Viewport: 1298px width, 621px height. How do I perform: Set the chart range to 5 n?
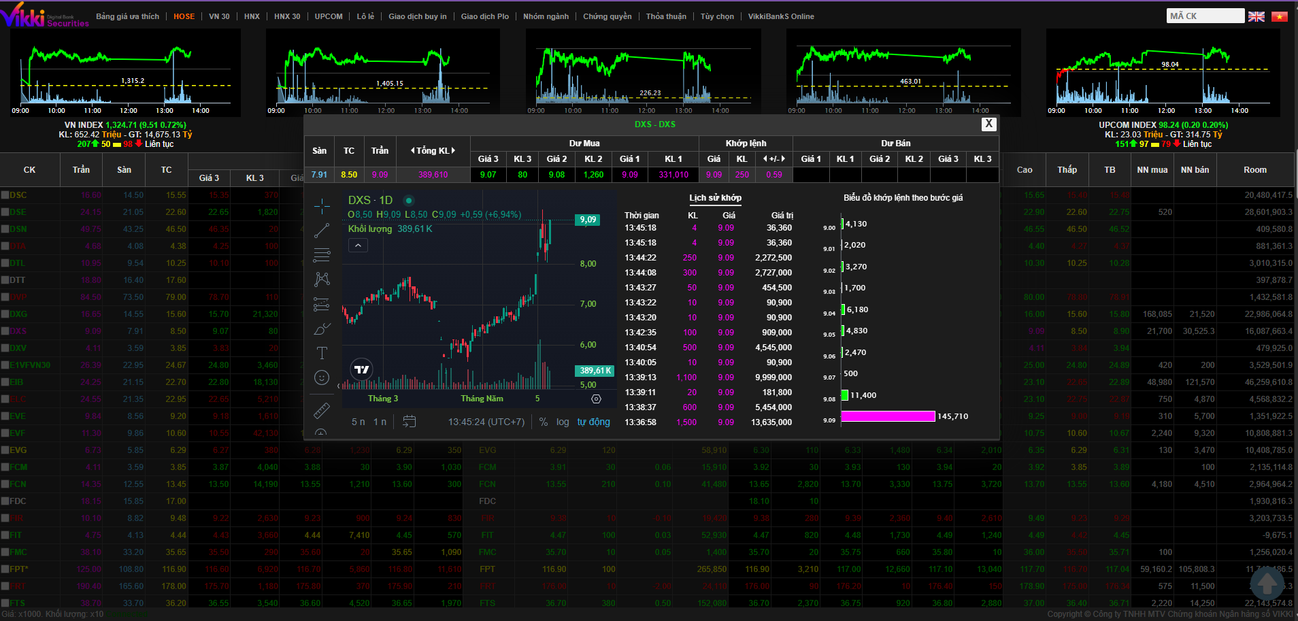point(359,422)
